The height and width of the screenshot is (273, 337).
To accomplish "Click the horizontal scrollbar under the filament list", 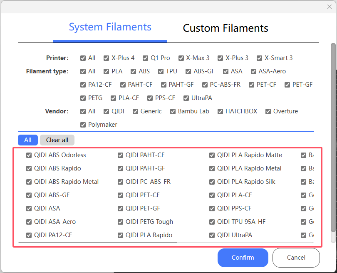I will (x=98, y=242).
